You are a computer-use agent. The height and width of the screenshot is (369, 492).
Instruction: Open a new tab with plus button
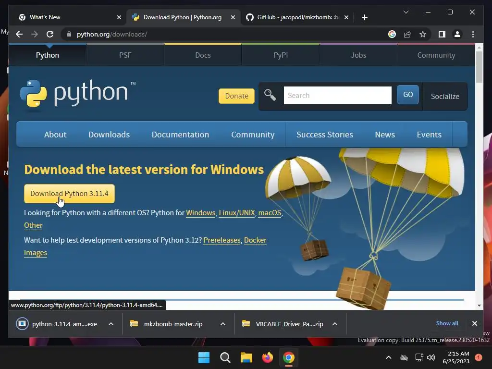coord(364,17)
